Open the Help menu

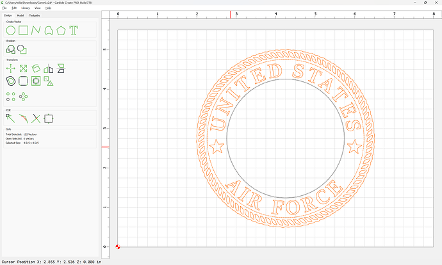click(x=49, y=8)
